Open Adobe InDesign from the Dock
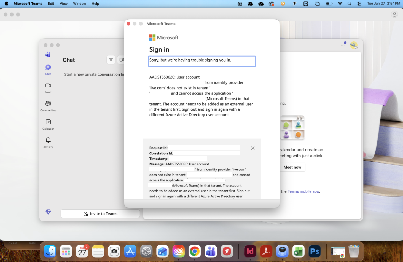Screen dimensions: 403x262 (x=250, y=251)
